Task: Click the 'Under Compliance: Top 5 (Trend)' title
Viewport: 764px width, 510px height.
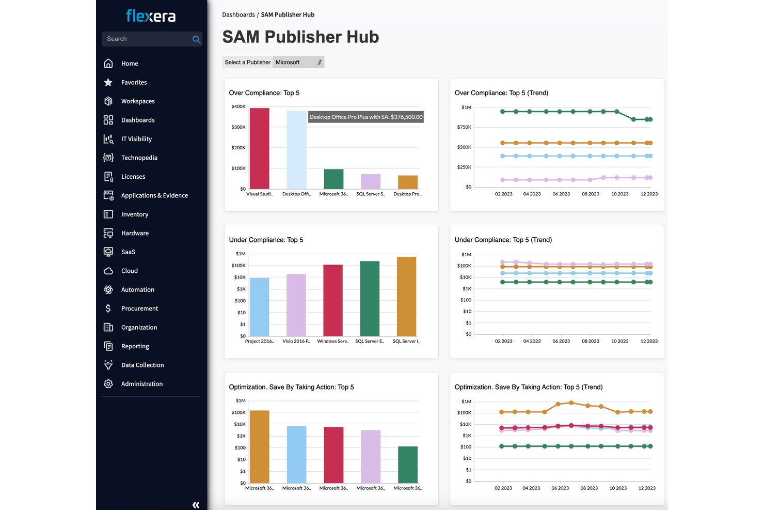Action: 503,240
